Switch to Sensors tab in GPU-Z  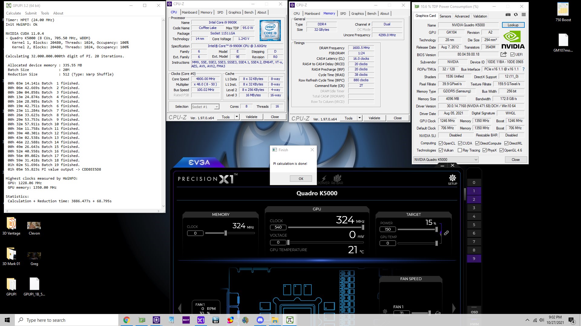[445, 16]
